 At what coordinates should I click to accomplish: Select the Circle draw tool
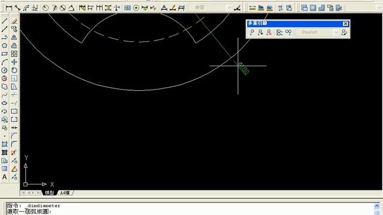tap(4, 70)
